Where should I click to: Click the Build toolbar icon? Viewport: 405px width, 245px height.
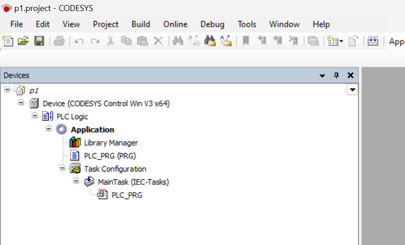pyautogui.click(x=373, y=41)
